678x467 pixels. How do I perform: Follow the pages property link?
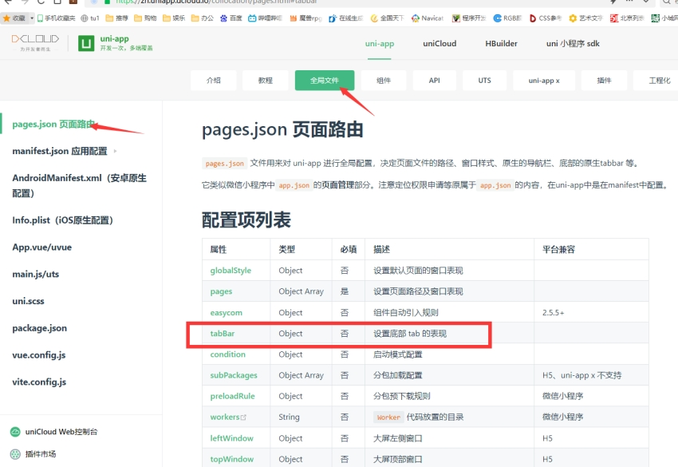coord(221,291)
